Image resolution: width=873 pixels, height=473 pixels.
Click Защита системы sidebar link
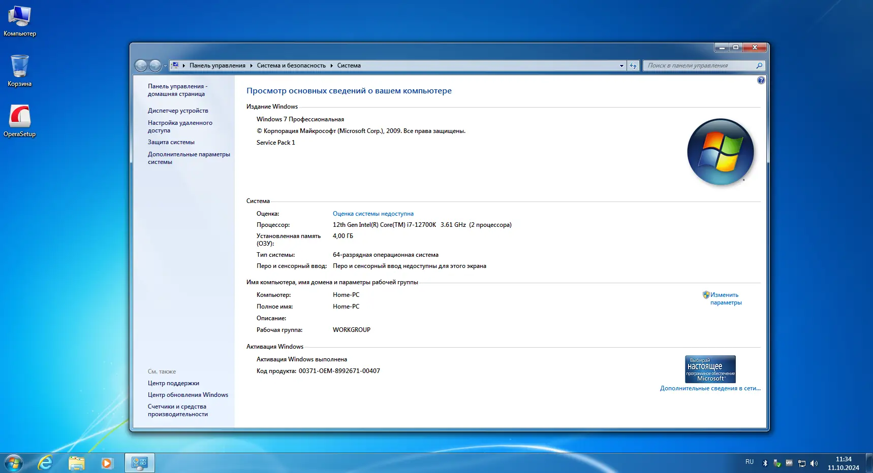171,142
